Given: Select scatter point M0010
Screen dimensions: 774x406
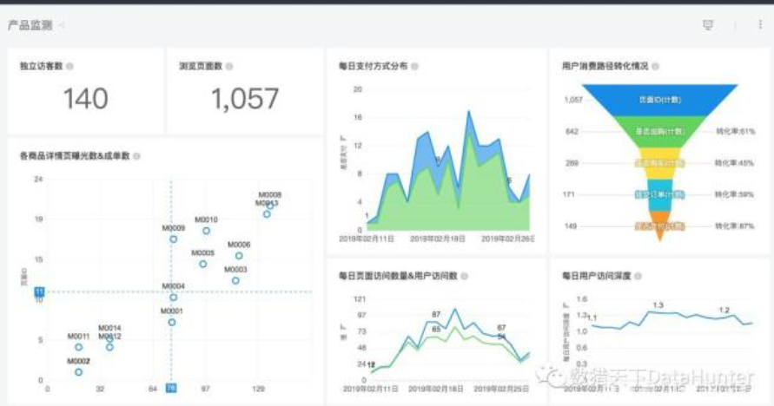Looking at the screenshot, I should (207, 231).
